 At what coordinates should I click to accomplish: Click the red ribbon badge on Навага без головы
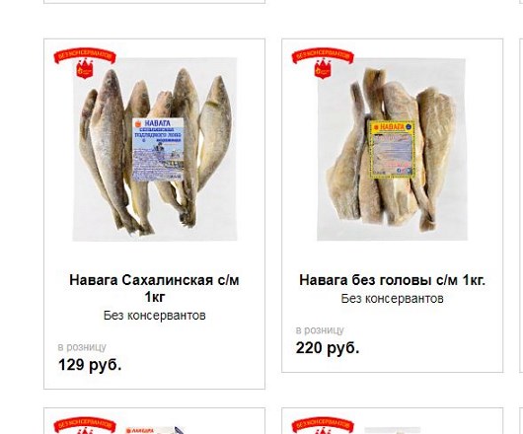coord(323,56)
